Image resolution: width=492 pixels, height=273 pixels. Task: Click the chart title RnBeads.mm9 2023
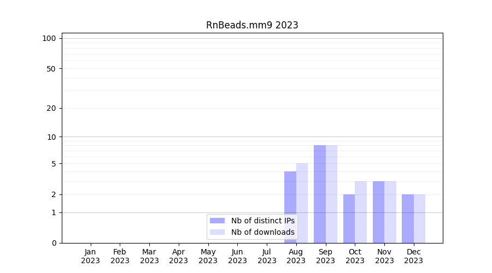252,25
